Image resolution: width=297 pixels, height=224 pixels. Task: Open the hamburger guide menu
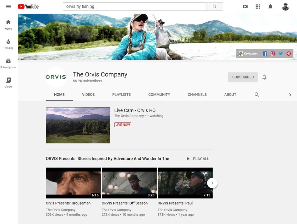pos(8,7)
